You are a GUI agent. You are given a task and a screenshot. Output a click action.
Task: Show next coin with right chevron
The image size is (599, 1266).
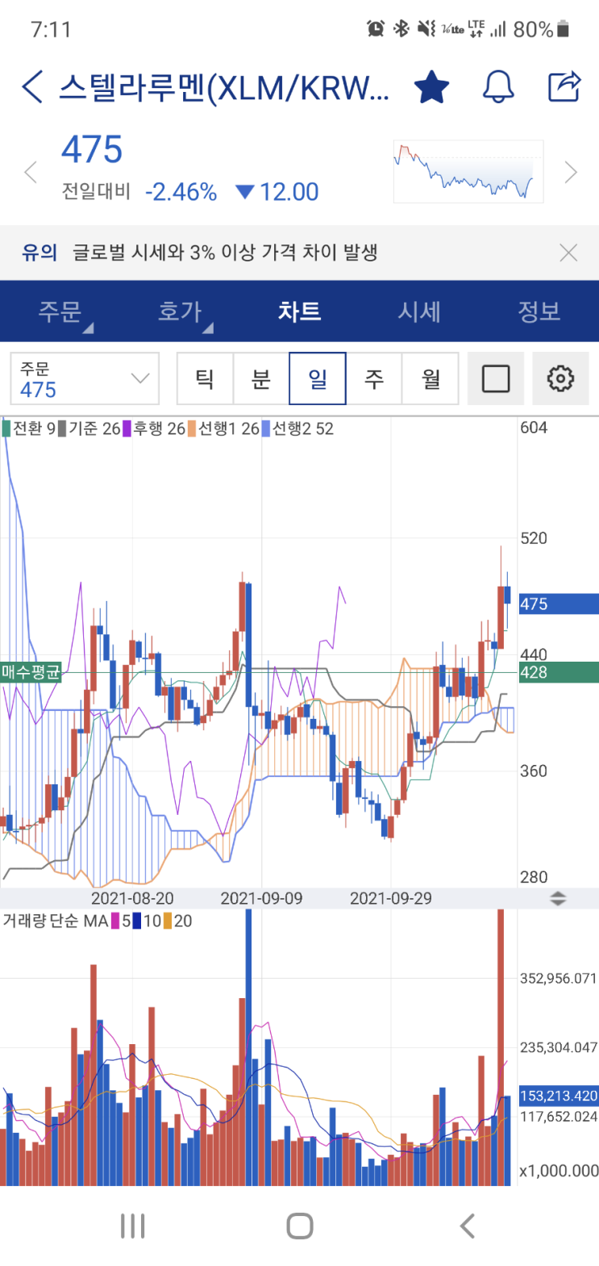click(x=571, y=172)
